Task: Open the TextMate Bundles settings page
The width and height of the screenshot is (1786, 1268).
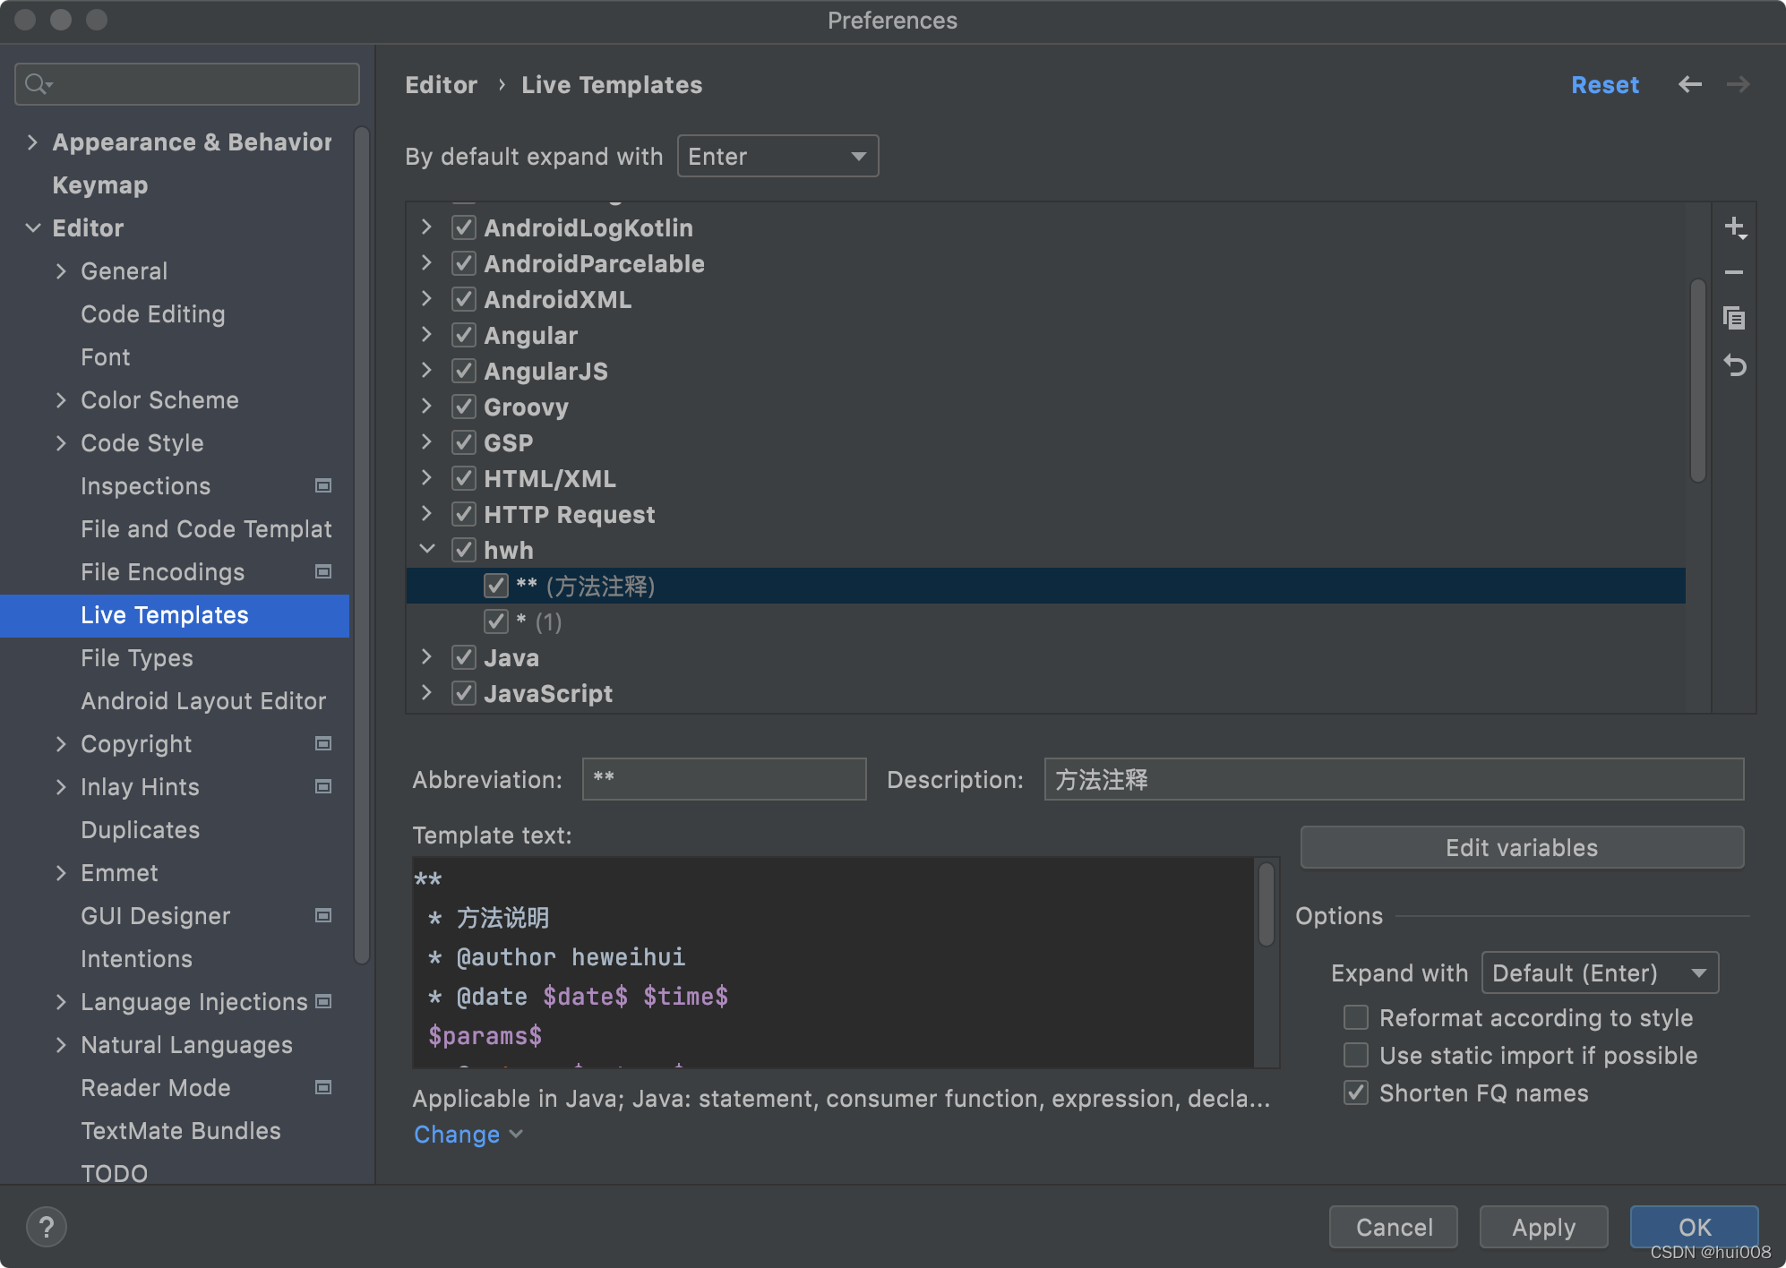Action: click(181, 1130)
